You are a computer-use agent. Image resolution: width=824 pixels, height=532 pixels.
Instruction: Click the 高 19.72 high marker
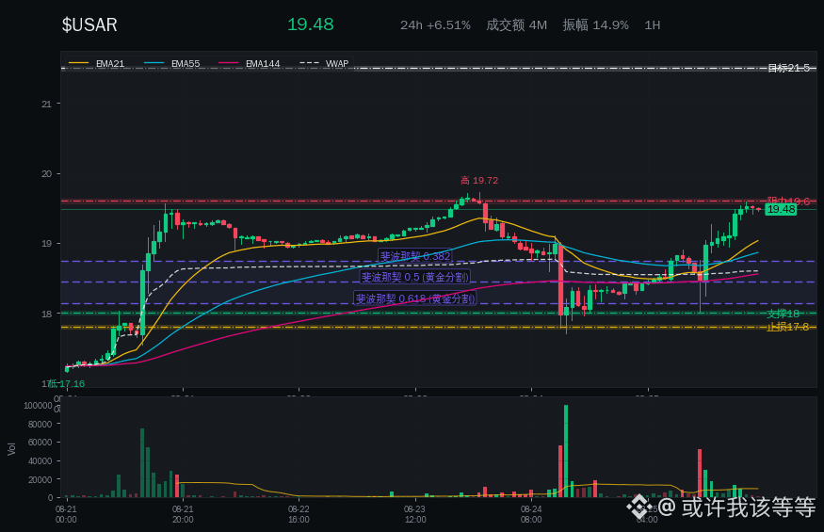pos(479,180)
